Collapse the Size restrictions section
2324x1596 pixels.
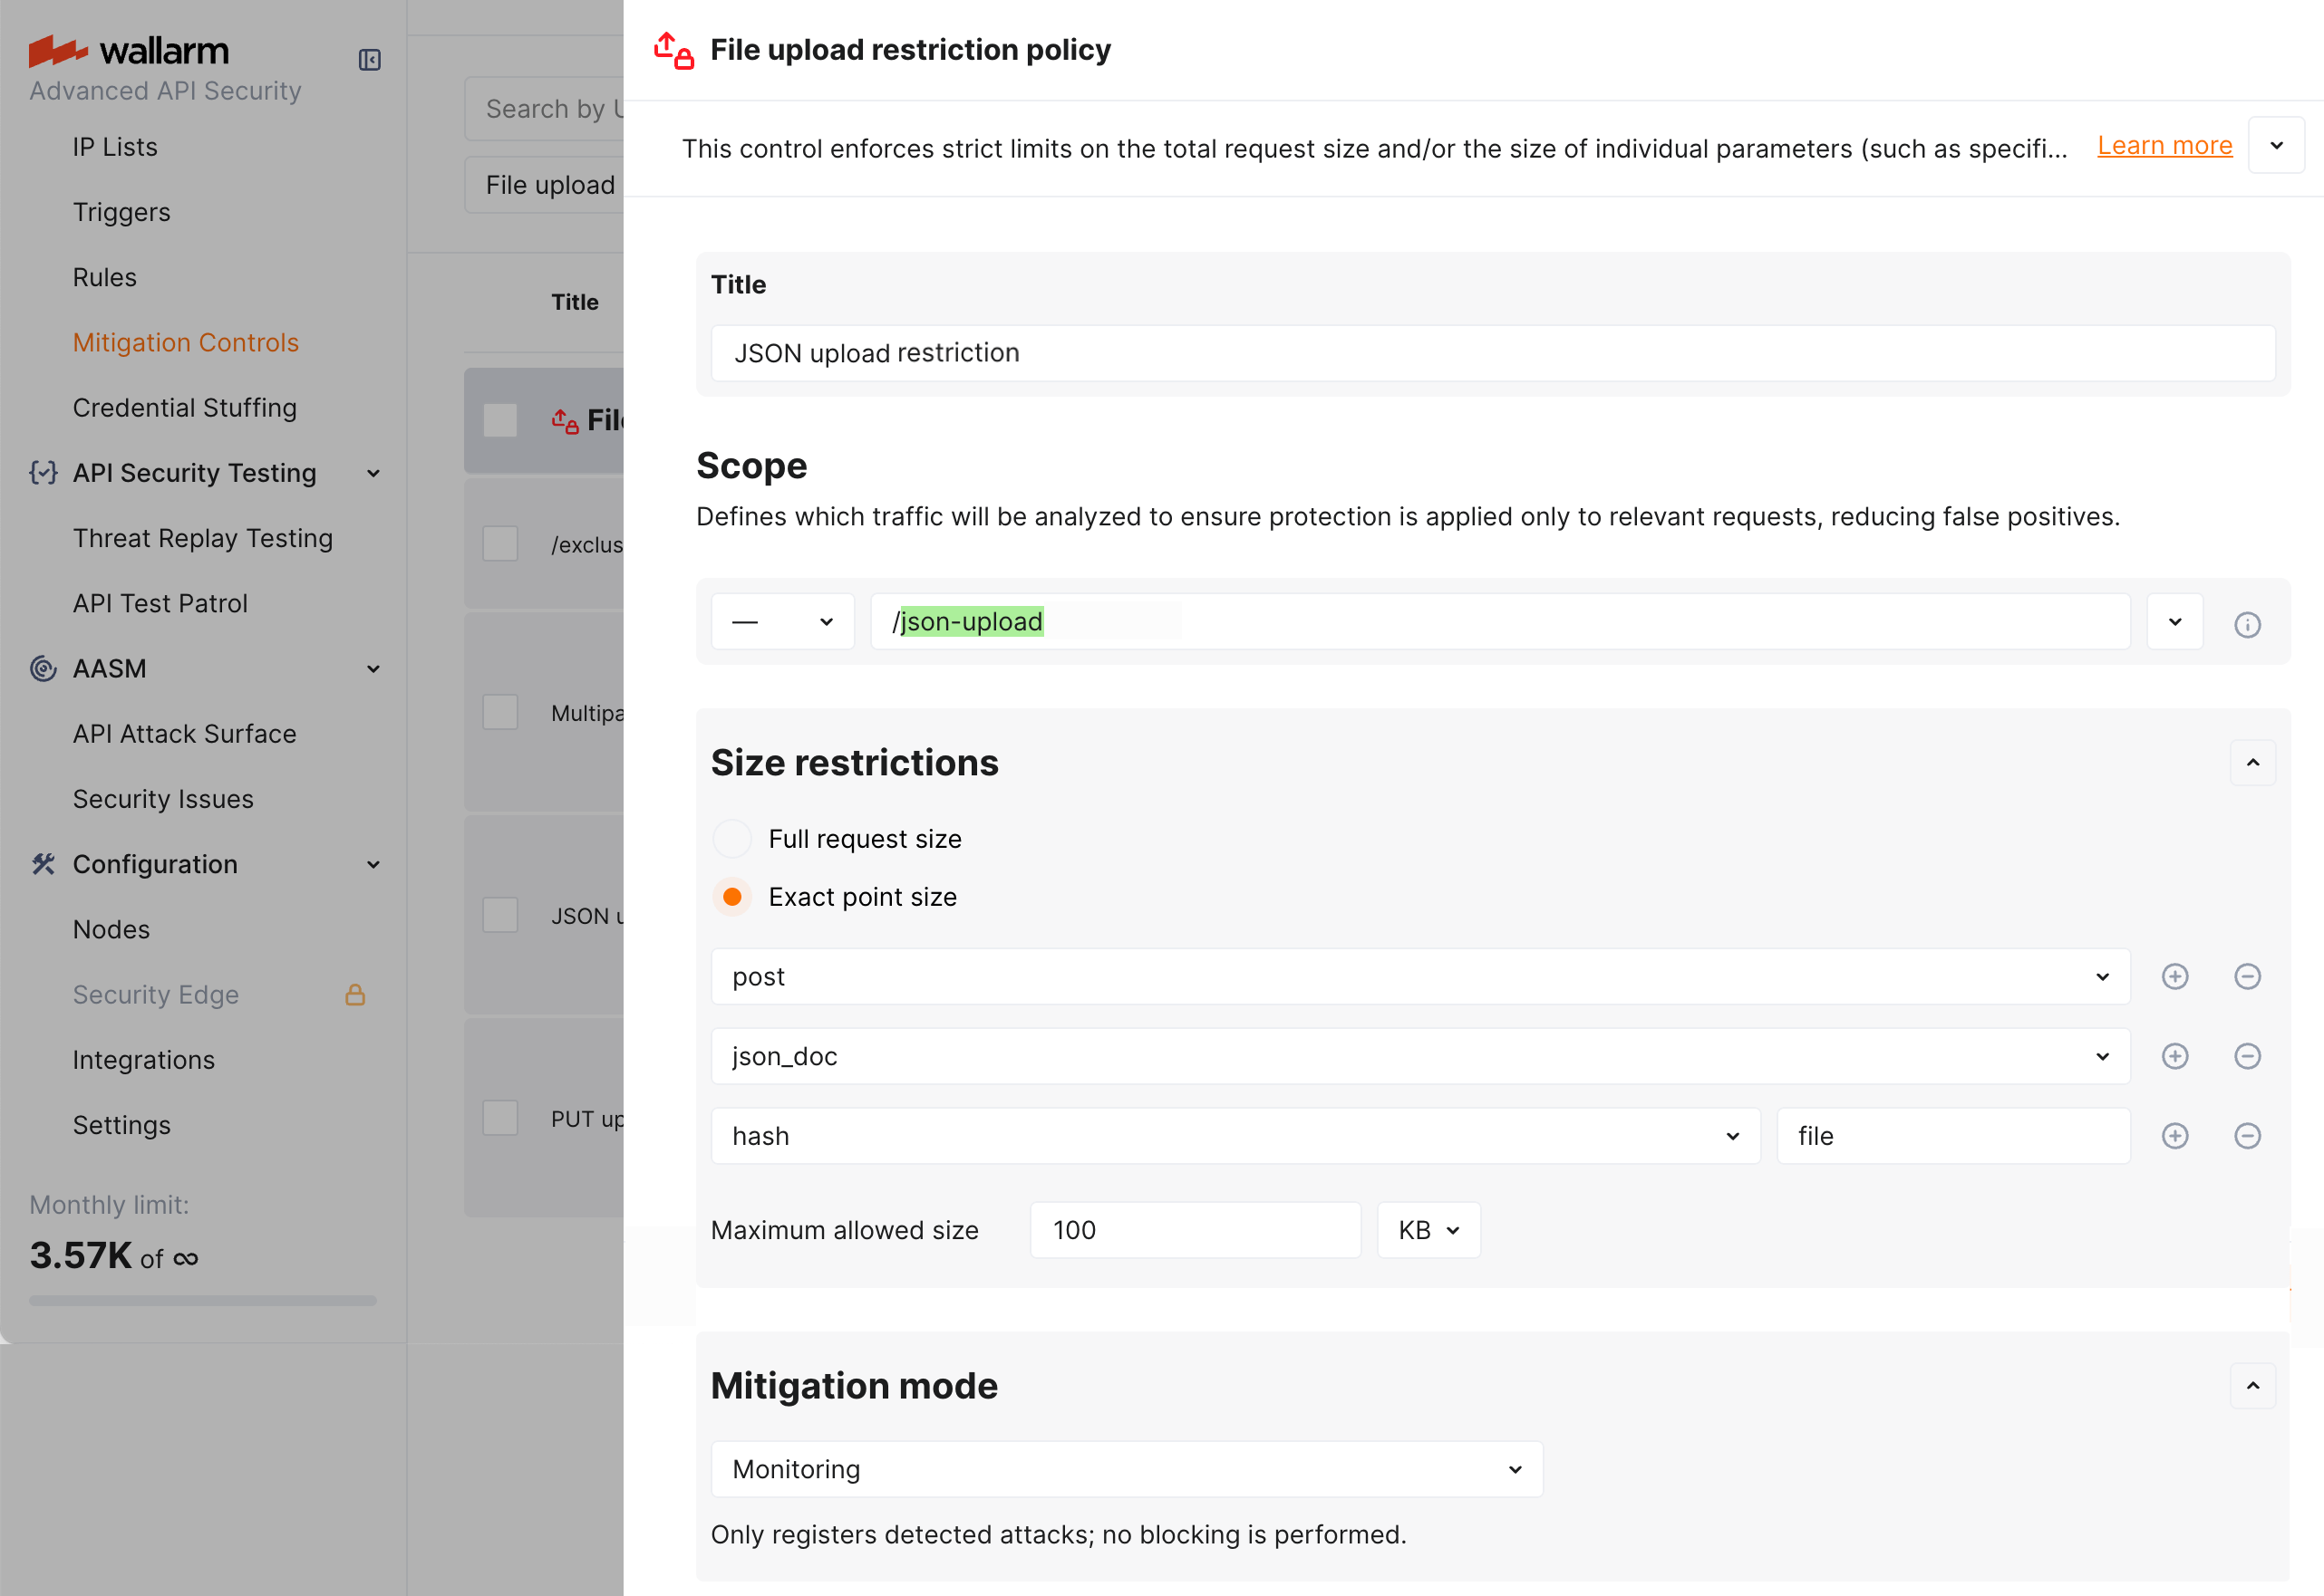[2253, 762]
